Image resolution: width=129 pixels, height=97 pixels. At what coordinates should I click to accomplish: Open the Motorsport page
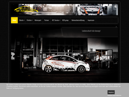(38, 20)
